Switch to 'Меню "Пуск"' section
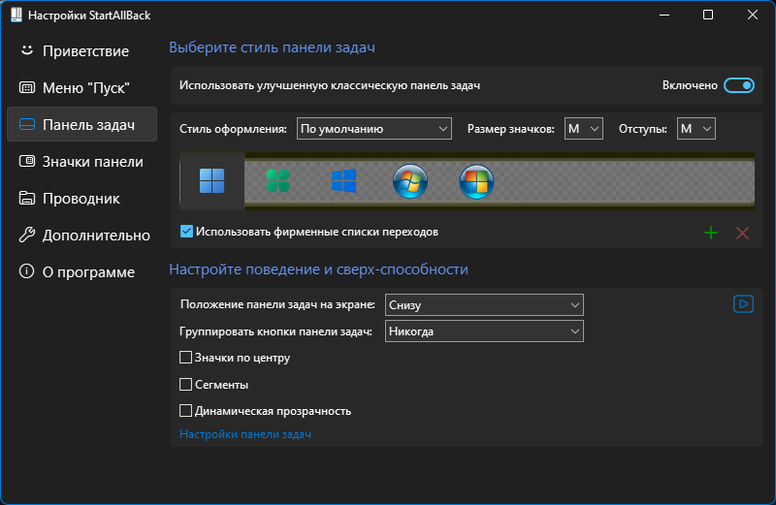 tap(82, 88)
